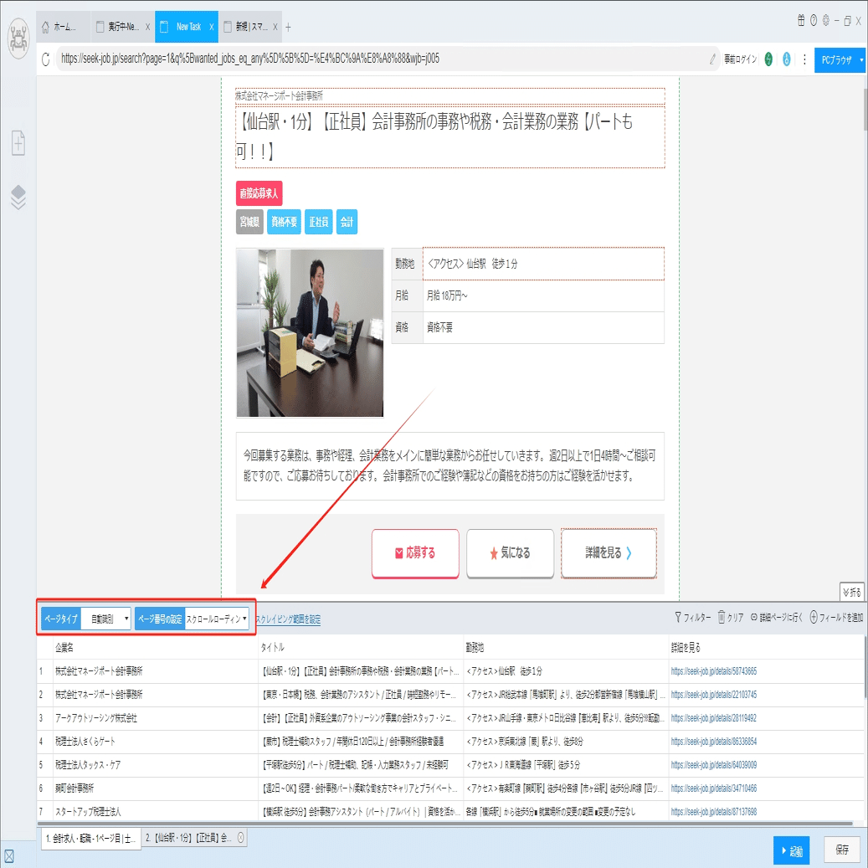Viewport: 868px width, 868px height.
Task: Click the blue round toolbar icon
Action: coord(787,59)
